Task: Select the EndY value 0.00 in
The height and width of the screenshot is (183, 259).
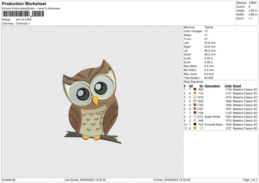Action: (208, 62)
